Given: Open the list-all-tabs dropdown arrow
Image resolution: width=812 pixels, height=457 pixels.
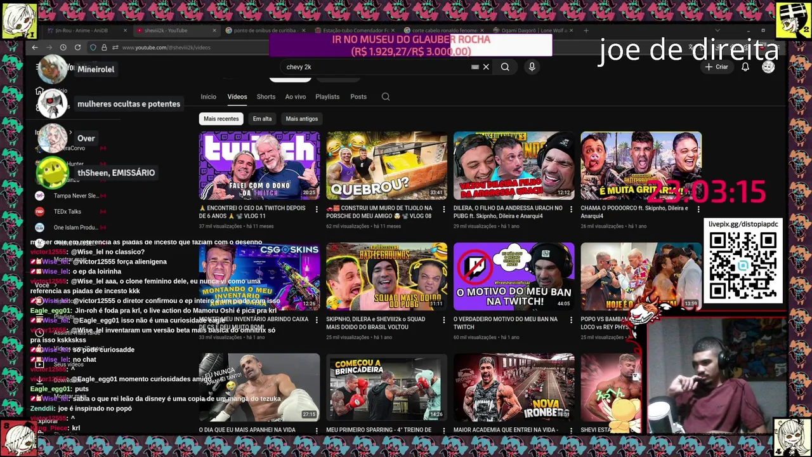Looking at the screenshot, I should point(717,30).
